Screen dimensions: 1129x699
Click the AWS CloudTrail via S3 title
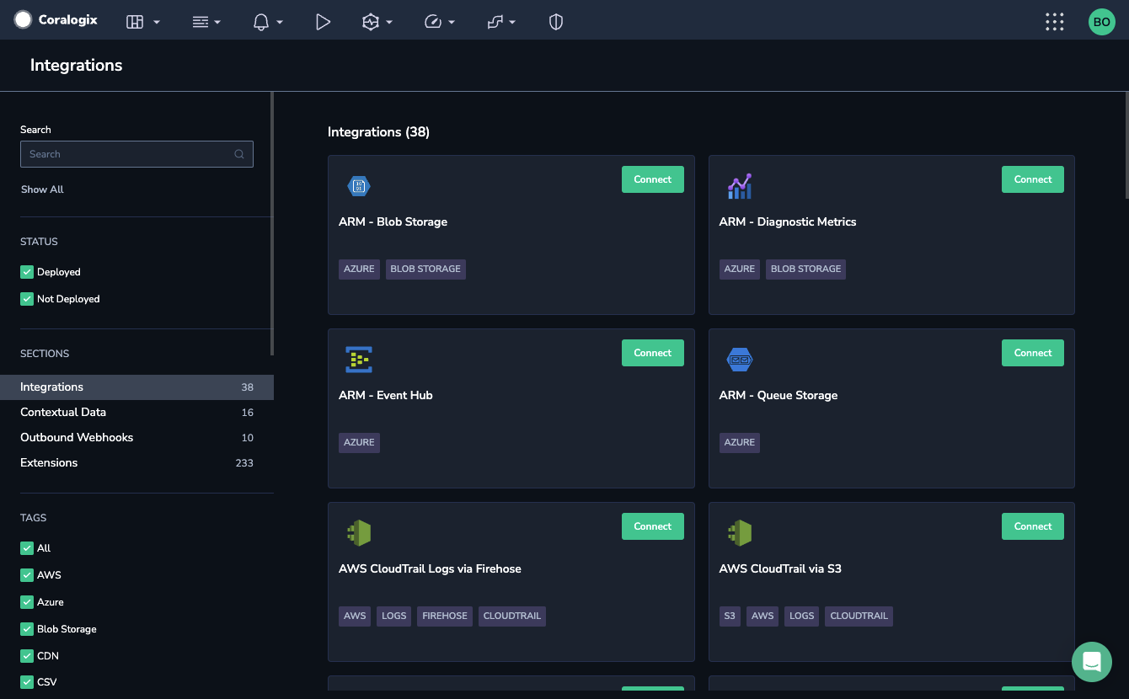780,569
